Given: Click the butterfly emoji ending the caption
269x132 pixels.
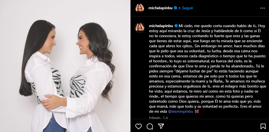Looking at the screenshot, I should pos(197,111).
